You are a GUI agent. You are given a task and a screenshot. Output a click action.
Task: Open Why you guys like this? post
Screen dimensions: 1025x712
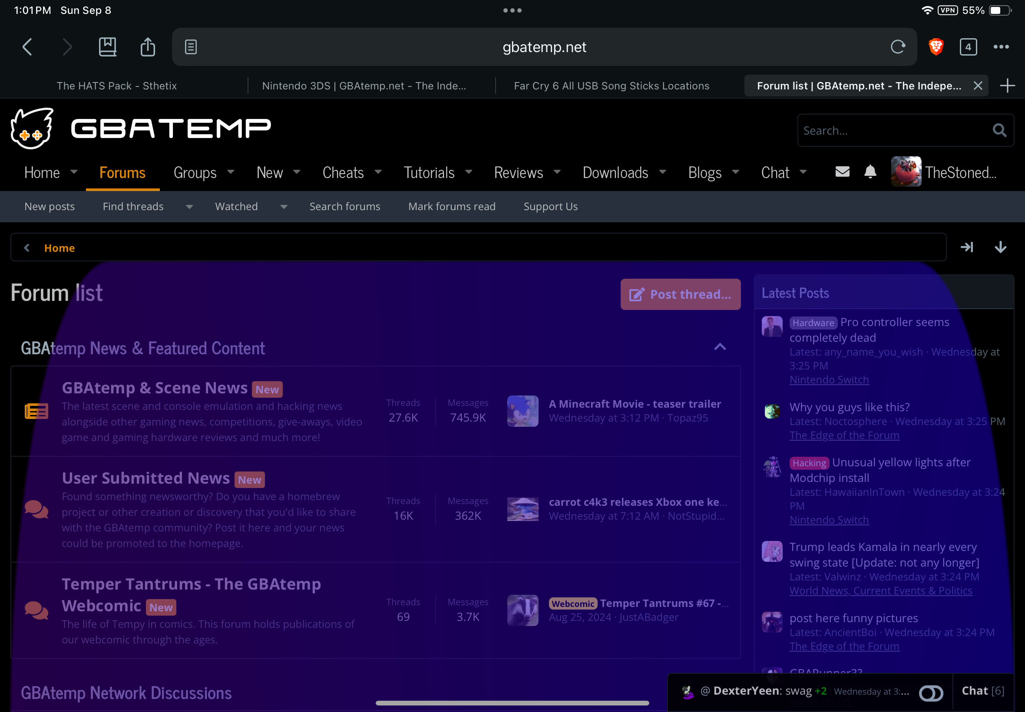coord(850,407)
